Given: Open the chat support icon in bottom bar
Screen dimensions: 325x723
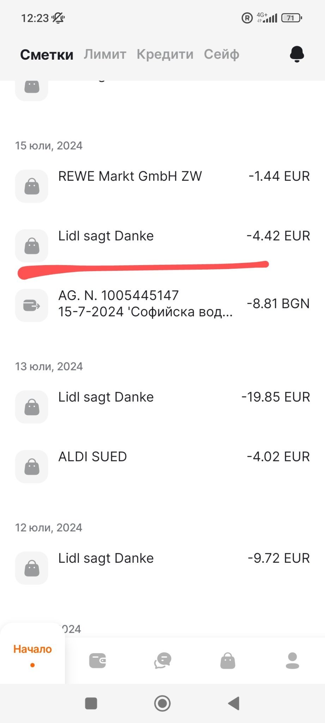Looking at the screenshot, I should 163,661.
